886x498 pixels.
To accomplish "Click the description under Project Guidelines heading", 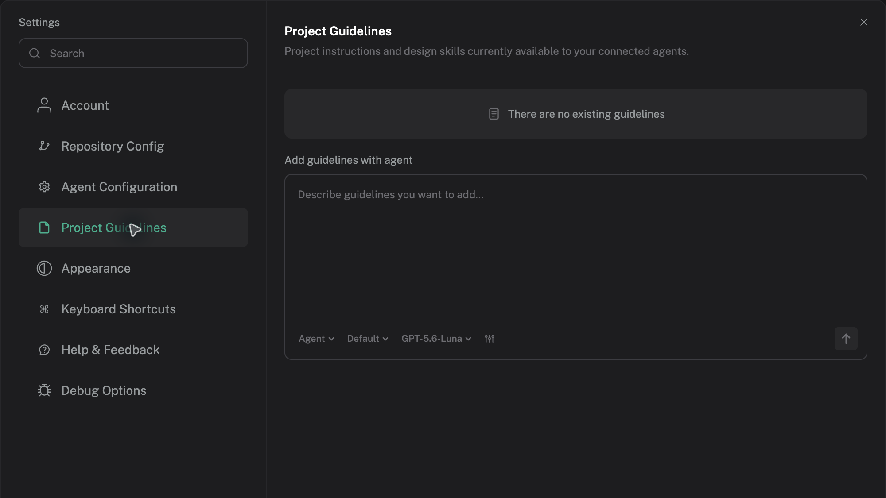I will point(486,51).
